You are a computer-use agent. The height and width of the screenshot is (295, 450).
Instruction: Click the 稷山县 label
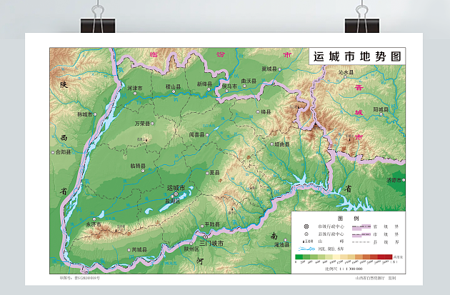pos(173,86)
